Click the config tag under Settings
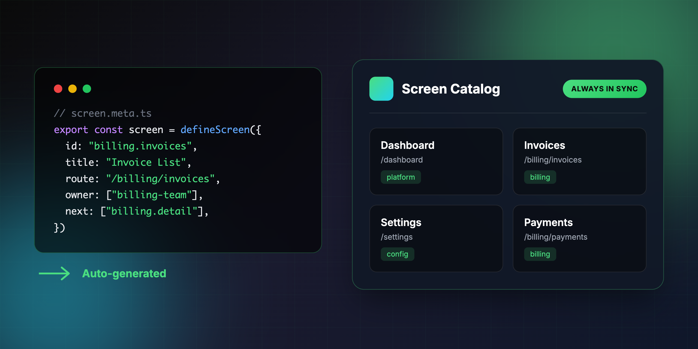 point(397,254)
